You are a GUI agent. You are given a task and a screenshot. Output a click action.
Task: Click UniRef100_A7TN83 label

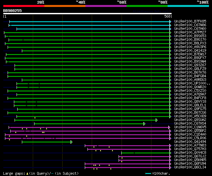click(x=190, y=146)
